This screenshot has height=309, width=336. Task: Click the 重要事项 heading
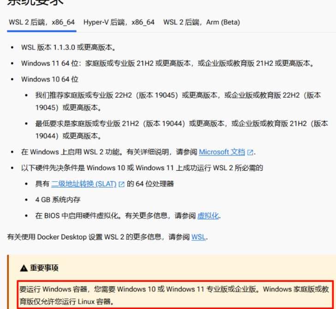pos(44,268)
